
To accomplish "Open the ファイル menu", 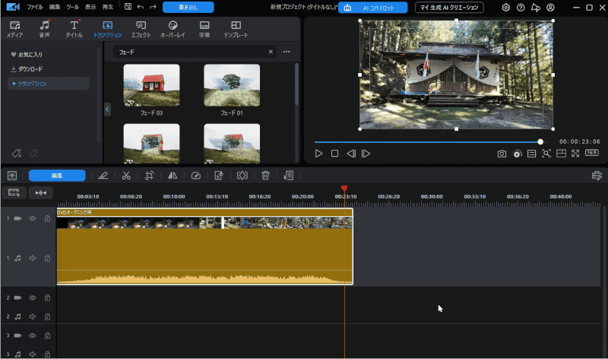I will point(35,7).
